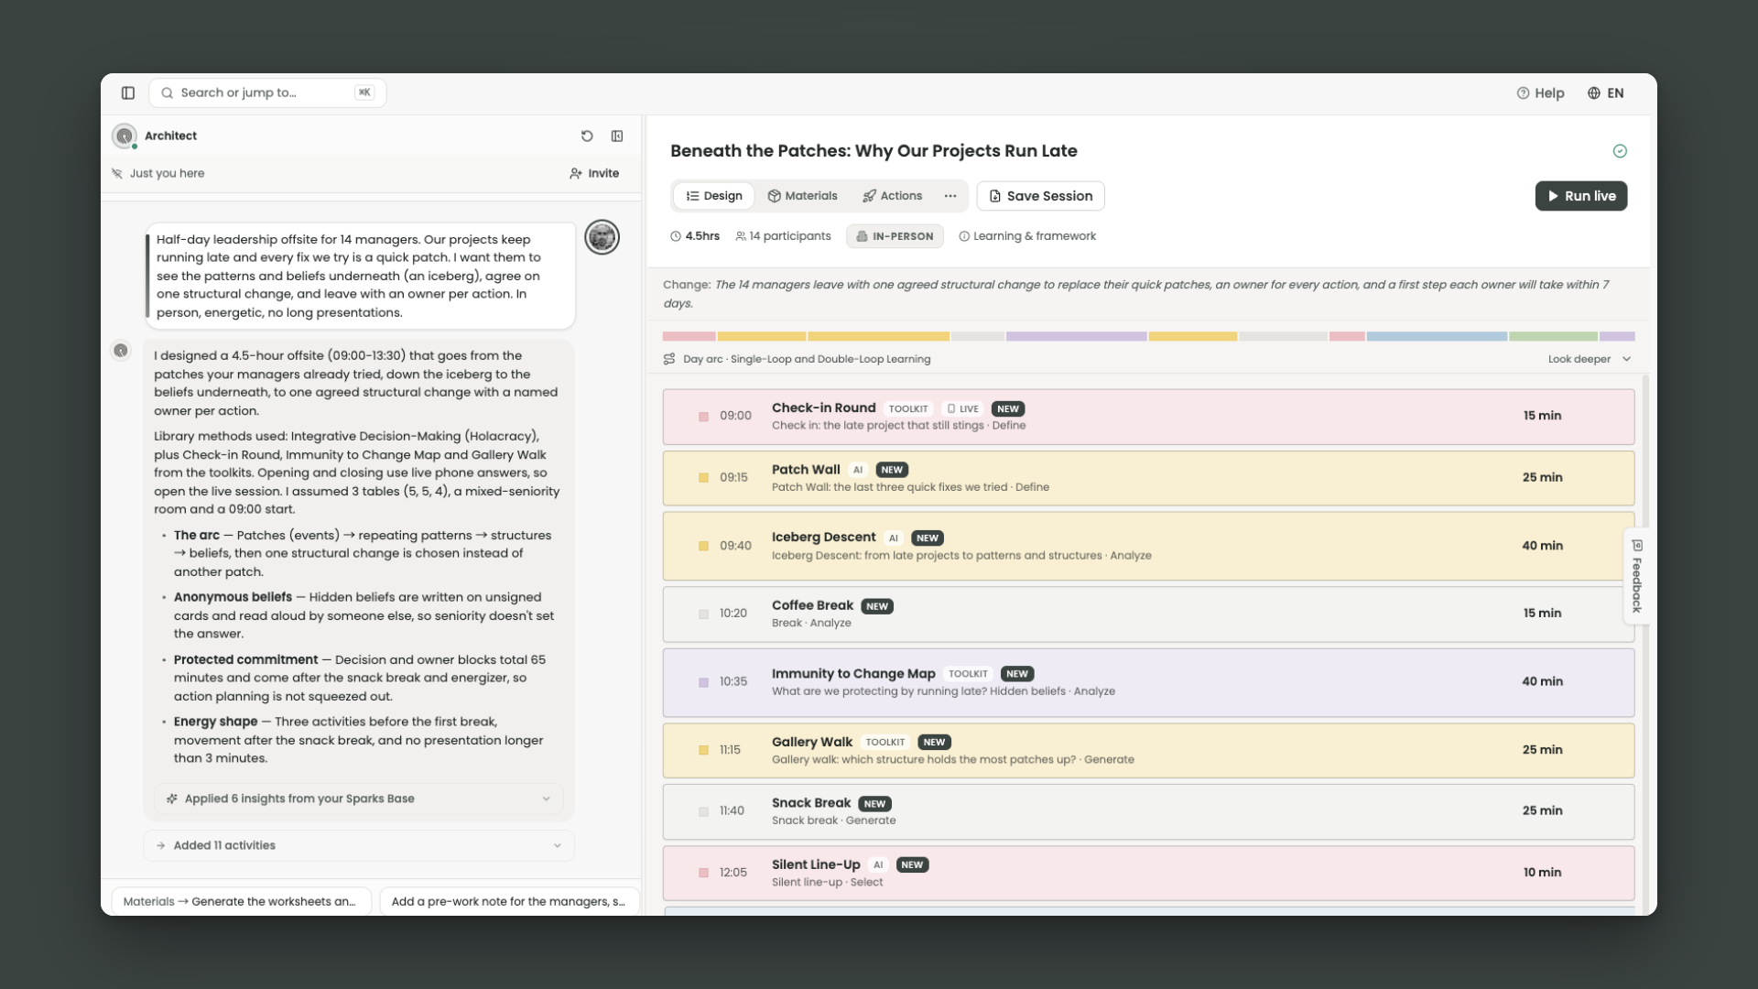Click the info icon beside Learning & framework
Image resolution: width=1758 pixels, height=989 pixels.
click(964, 236)
